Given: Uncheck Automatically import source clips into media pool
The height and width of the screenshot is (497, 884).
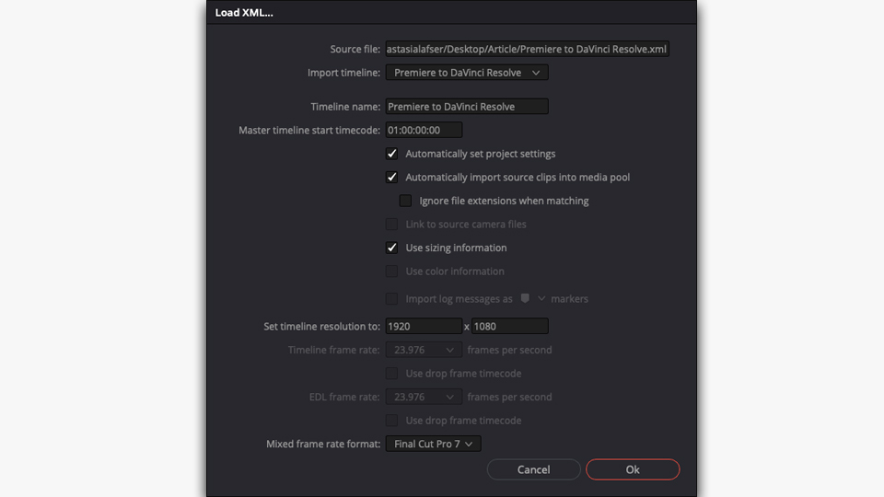Looking at the screenshot, I should pos(392,177).
